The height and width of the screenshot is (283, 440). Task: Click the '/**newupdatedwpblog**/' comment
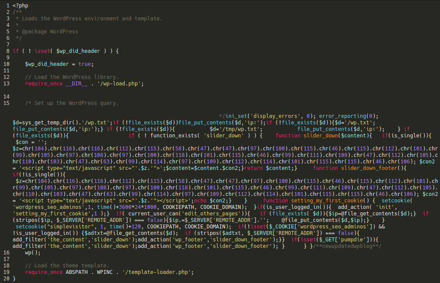(347, 246)
